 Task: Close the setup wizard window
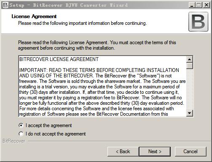[207, 5]
